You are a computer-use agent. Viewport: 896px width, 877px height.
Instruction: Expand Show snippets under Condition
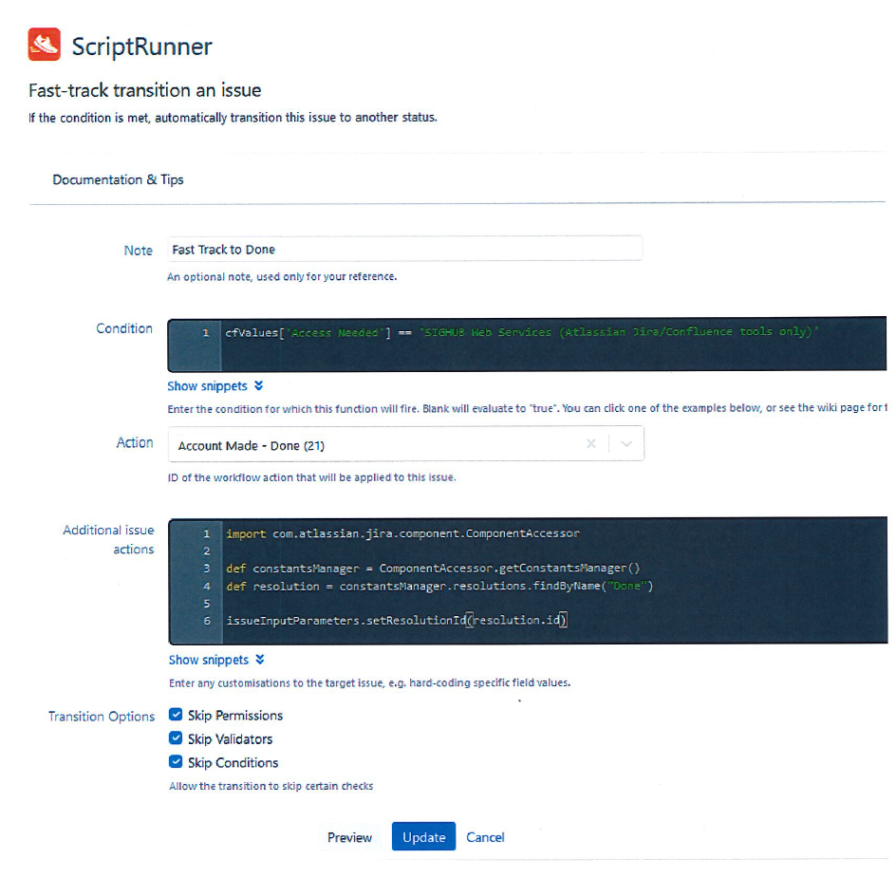pos(215,386)
